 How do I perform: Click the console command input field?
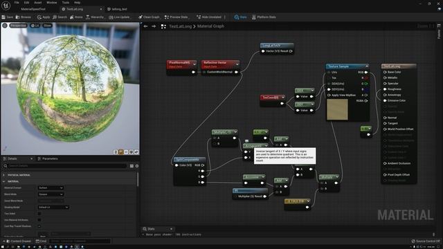[80, 241]
